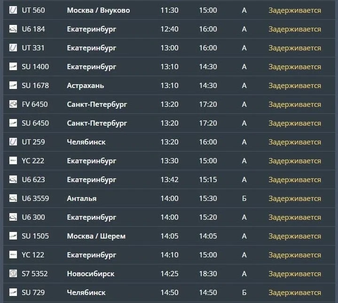Image resolution: width=338 pixels, height=303 pixels.
Task: Click Новосибирск destination row
Action: [91, 274]
